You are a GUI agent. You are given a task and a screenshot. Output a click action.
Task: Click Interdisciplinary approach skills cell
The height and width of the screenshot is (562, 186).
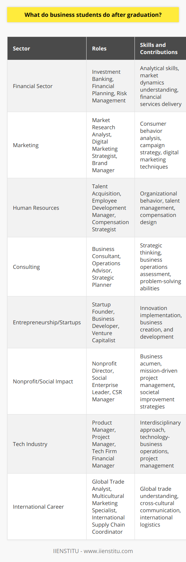(x=160, y=444)
